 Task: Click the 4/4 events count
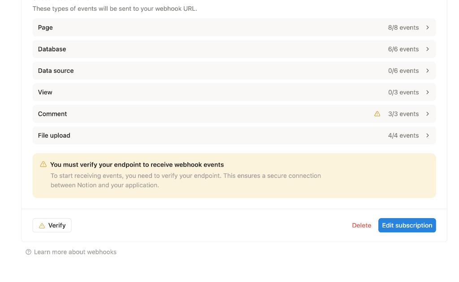[x=403, y=135]
